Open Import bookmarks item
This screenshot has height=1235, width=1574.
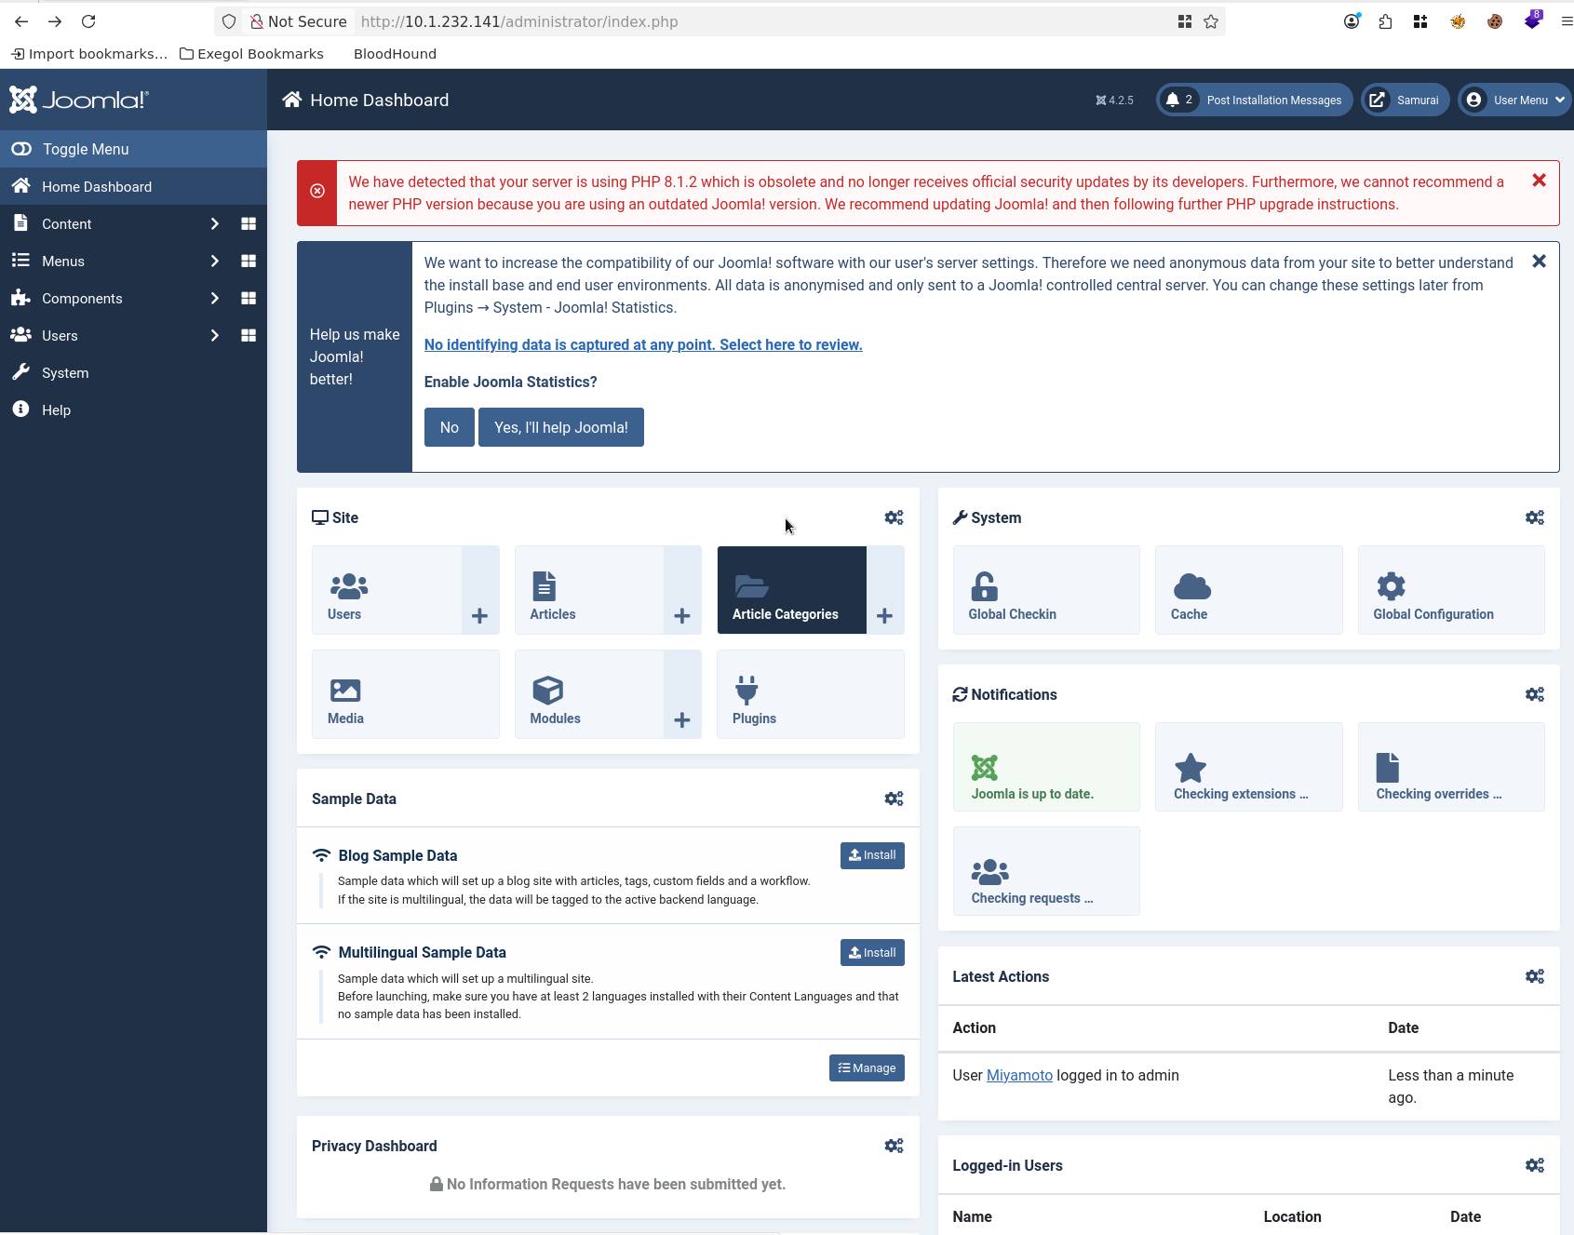[x=89, y=54]
